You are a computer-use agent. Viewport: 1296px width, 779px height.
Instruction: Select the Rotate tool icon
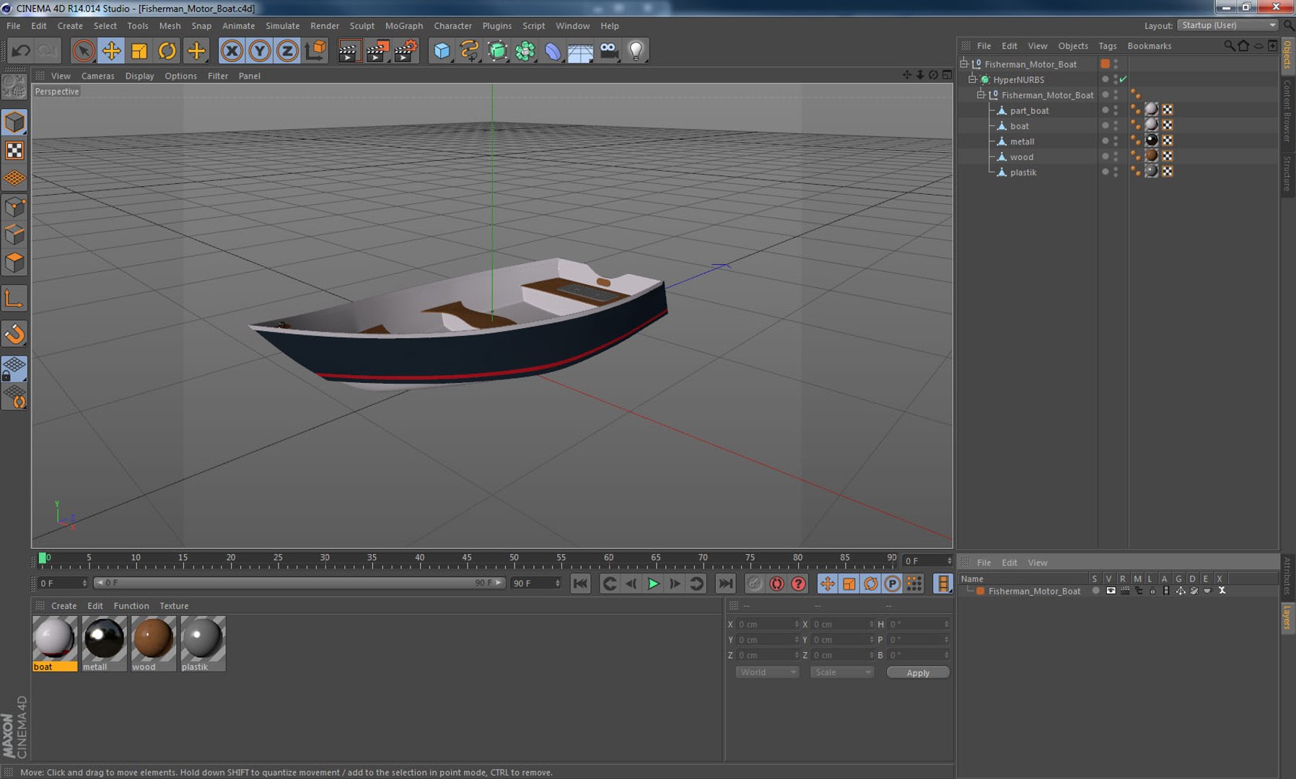(x=167, y=51)
